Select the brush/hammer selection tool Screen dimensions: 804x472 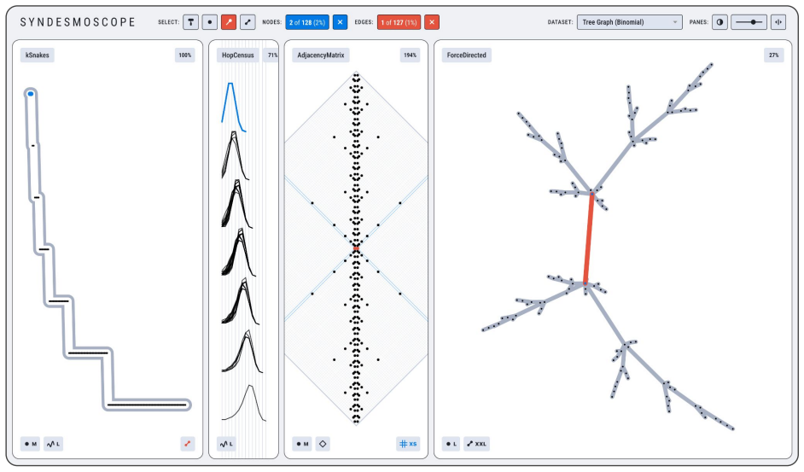click(x=190, y=22)
